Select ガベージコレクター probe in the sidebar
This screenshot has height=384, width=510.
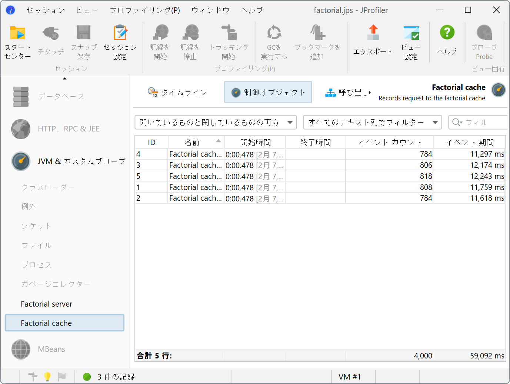tap(56, 284)
